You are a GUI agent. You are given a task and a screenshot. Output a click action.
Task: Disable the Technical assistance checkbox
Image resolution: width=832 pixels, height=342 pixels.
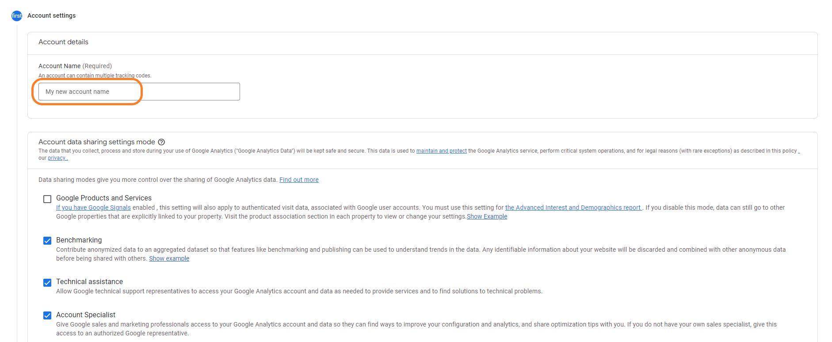[47, 283]
